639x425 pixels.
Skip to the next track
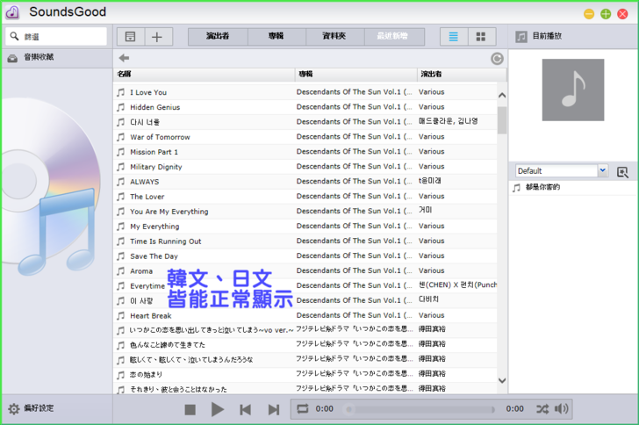click(x=274, y=409)
